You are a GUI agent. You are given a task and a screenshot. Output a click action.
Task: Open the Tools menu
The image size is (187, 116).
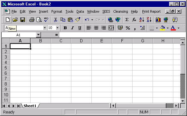point(69,11)
